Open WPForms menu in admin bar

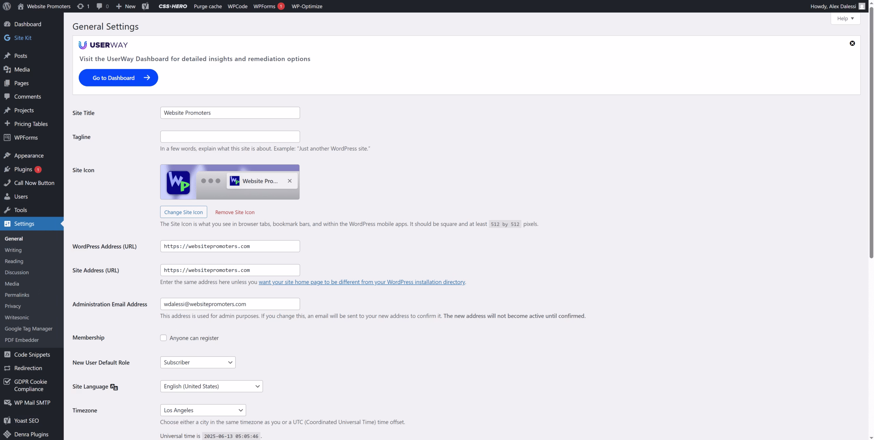click(x=269, y=6)
